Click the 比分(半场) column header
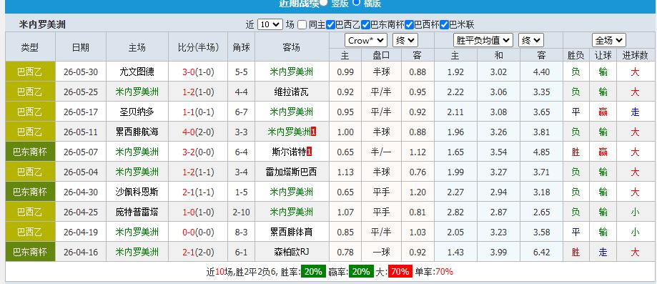657x284 pixels. pos(198,47)
